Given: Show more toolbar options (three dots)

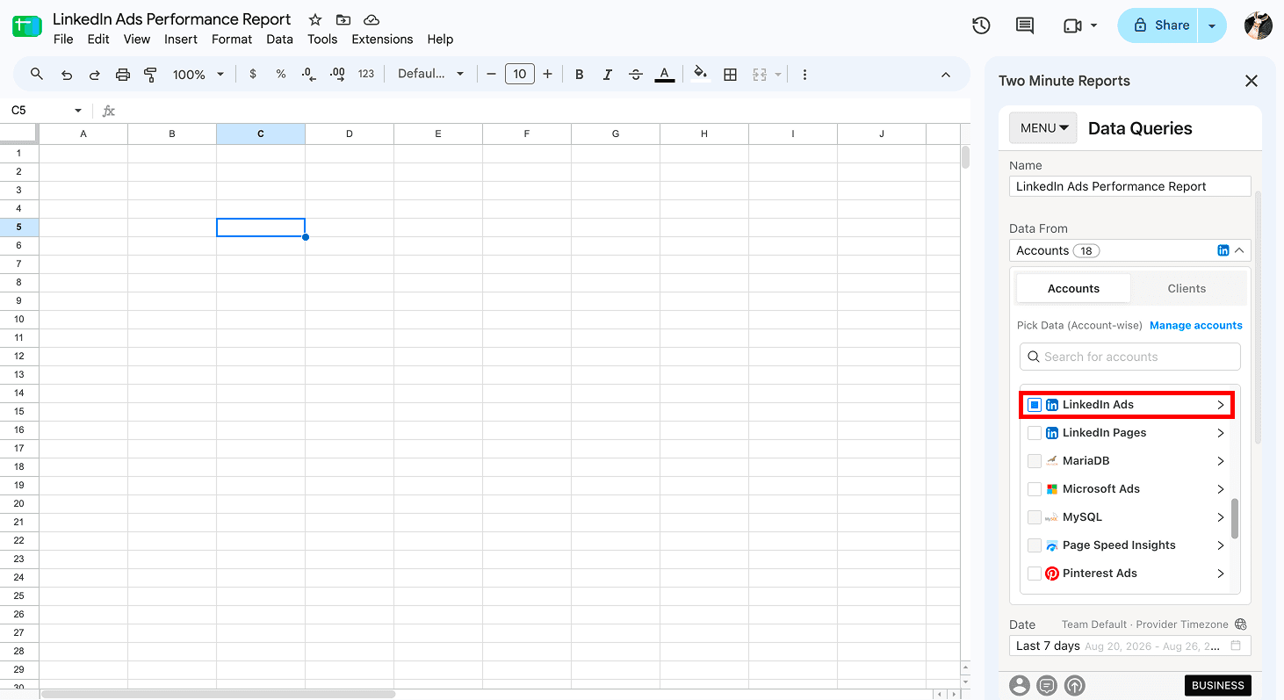Looking at the screenshot, I should point(804,75).
